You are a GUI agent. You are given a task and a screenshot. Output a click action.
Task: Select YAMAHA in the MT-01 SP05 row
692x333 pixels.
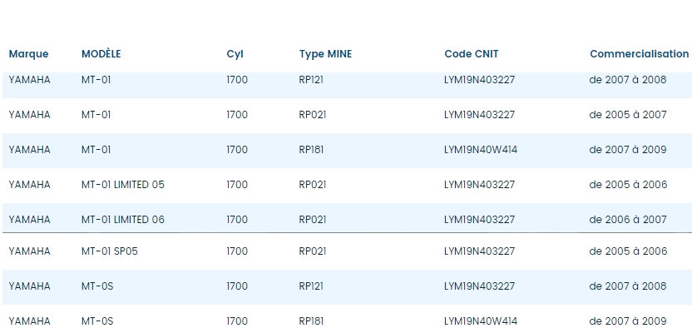pyautogui.click(x=29, y=251)
